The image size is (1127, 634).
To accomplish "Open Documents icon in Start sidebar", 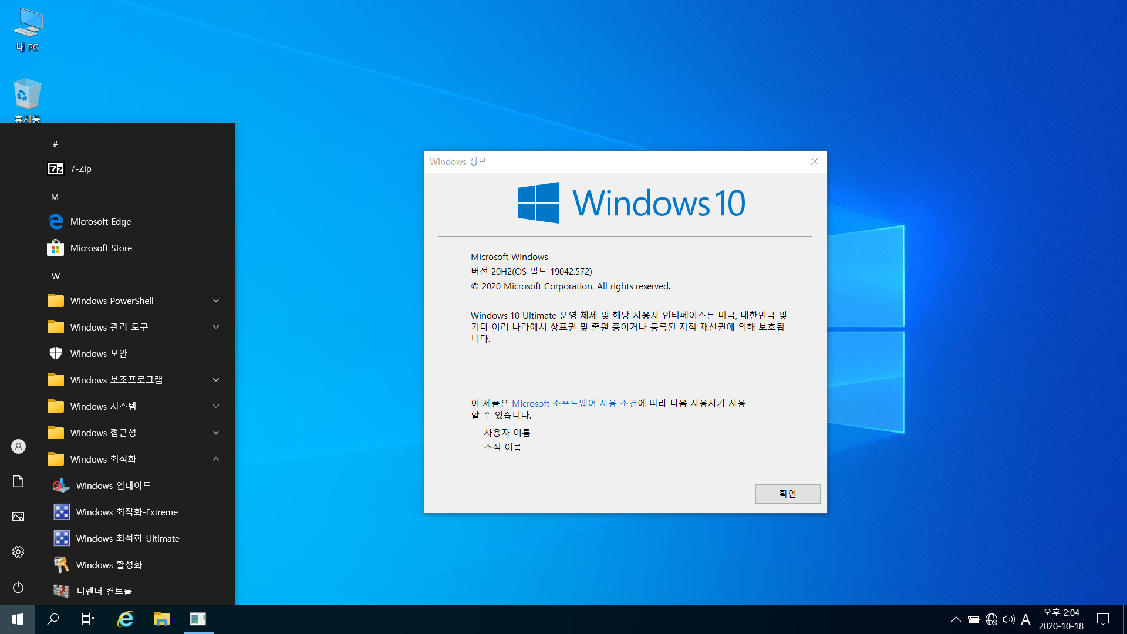I will coord(18,482).
